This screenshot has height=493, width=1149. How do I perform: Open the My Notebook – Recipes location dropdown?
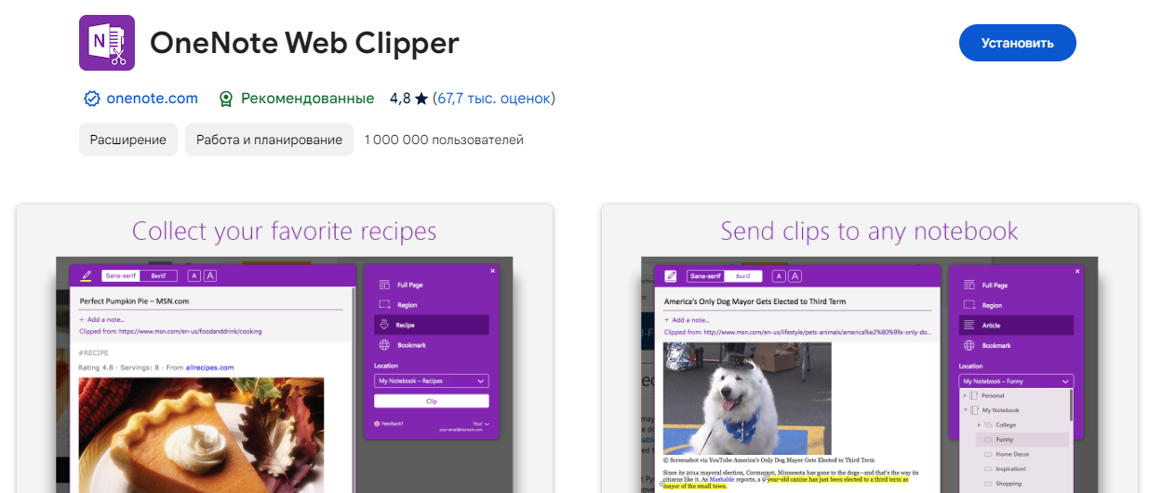[431, 381]
